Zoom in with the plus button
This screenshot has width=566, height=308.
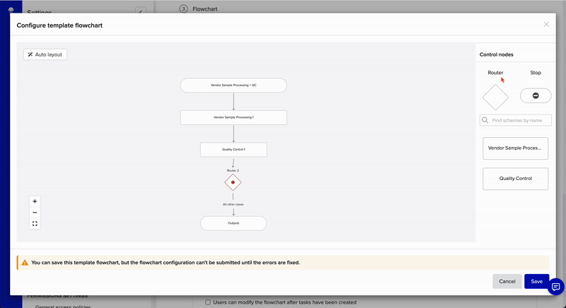tap(35, 201)
